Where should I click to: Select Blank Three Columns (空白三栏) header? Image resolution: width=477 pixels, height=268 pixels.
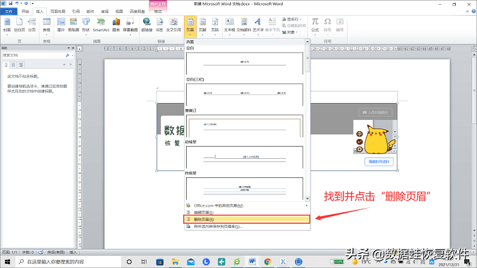pos(245,94)
